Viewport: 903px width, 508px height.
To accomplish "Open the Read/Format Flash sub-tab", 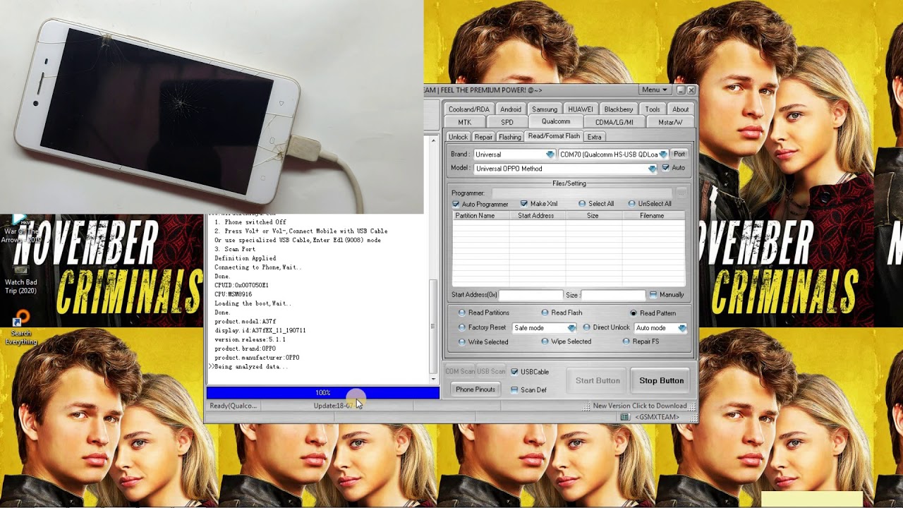I will [554, 136].
